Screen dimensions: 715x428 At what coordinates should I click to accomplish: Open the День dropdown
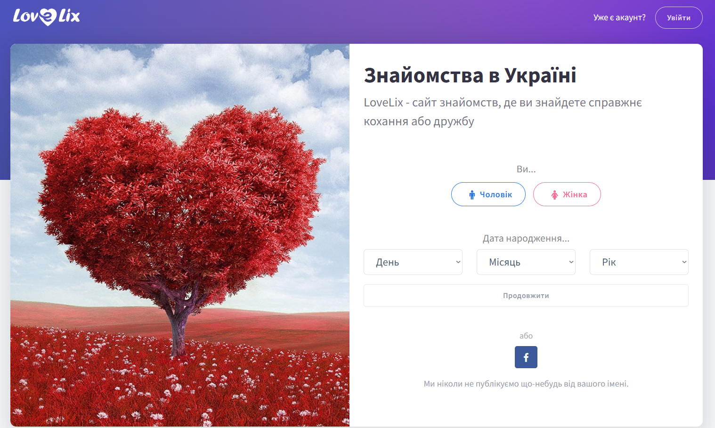pyautogui.click(x=413, y=262)
